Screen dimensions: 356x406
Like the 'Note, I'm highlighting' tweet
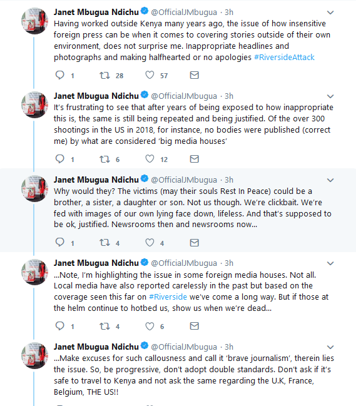point(150,326)
